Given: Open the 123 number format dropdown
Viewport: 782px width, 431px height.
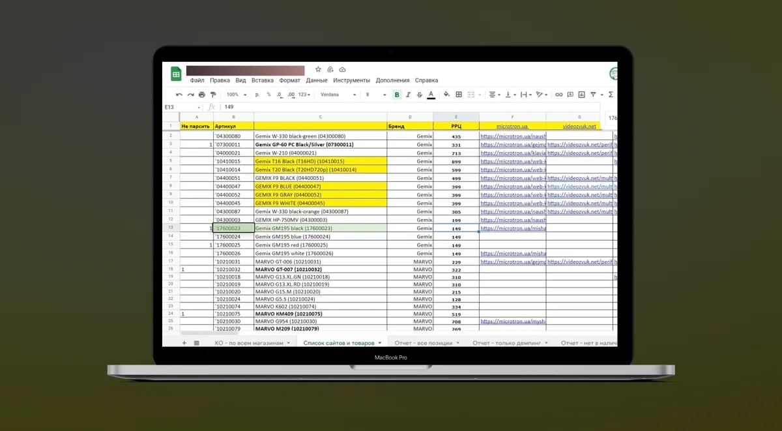Looking at the screenshot, I should [304, 95].
